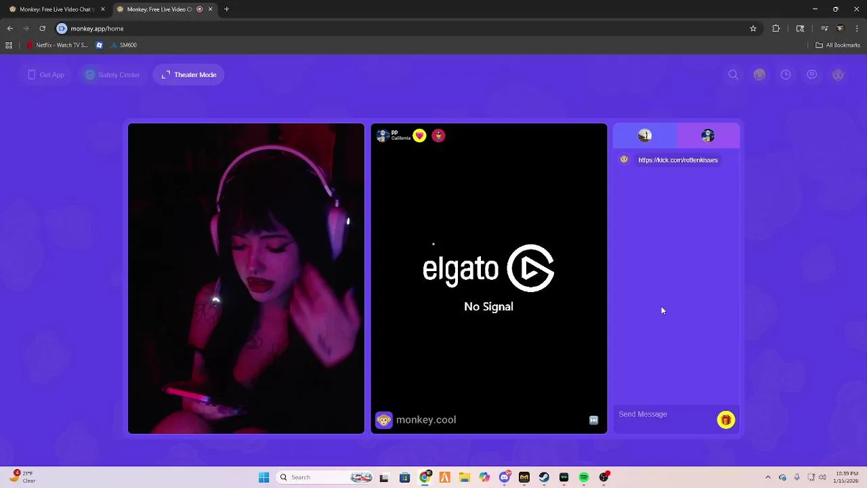This screenshot has height=488, width=867.
Task: Open a new browser tab
Action: tap(227, 9)
